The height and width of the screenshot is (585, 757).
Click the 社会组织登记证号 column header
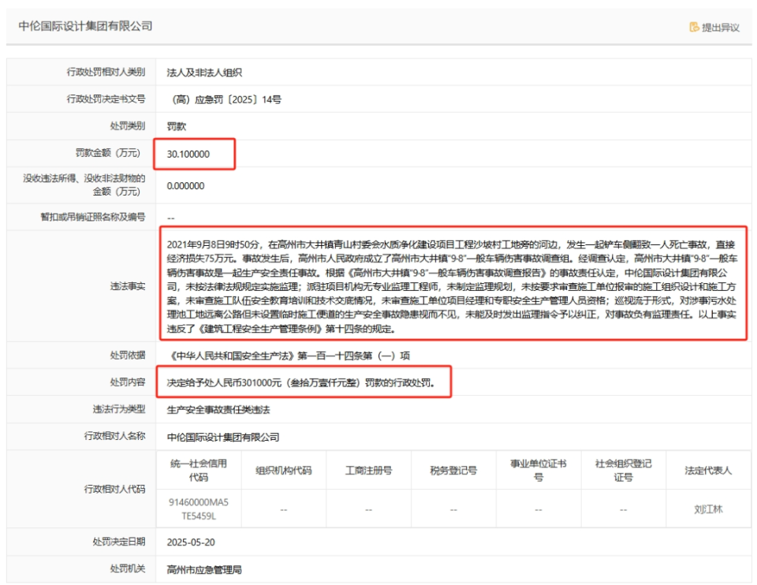coord(623,471)
